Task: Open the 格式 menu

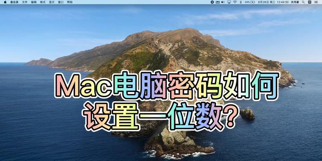Action: [43, 2]
